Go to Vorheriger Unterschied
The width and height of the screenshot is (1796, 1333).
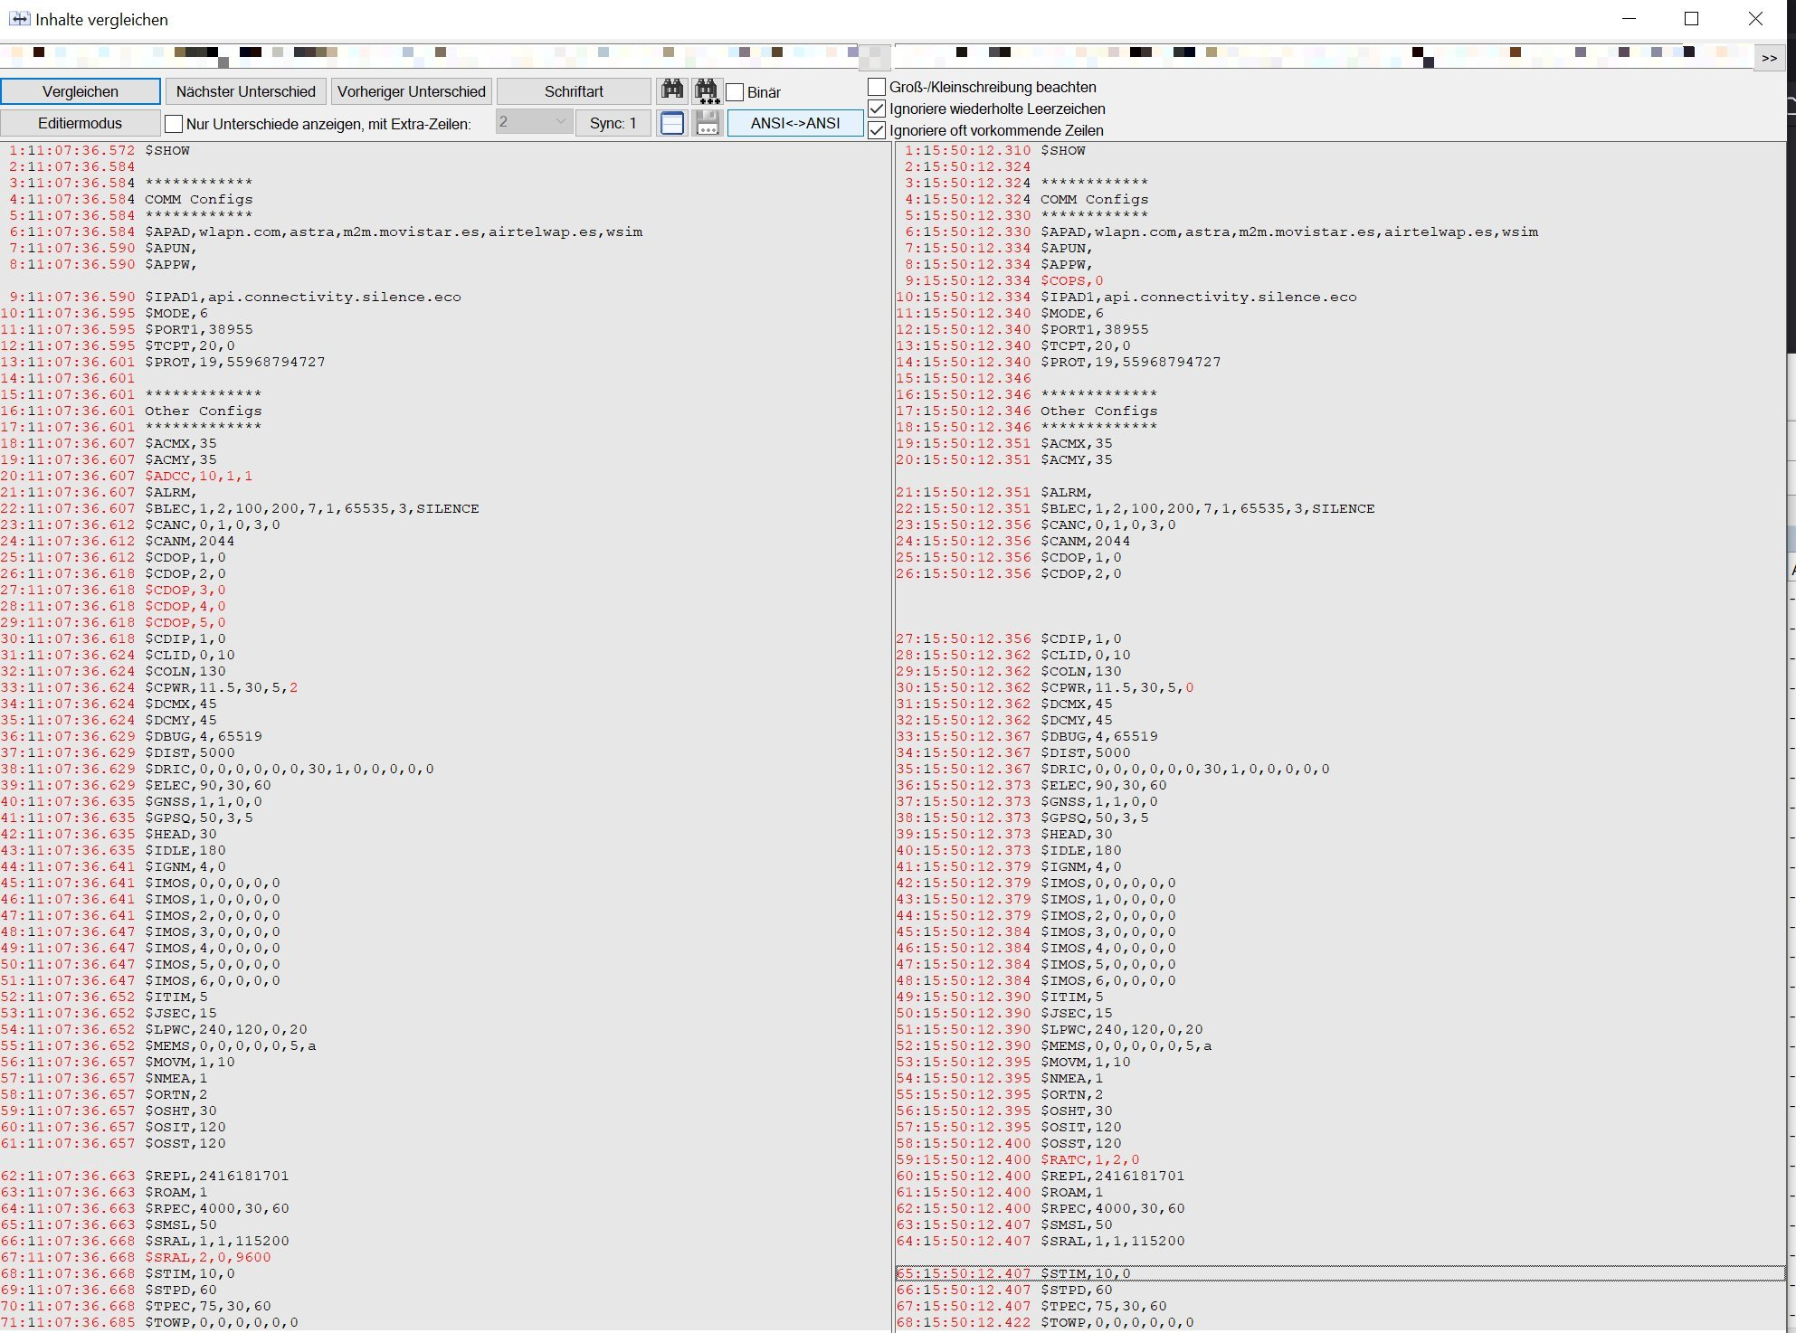tap(412, 91)
